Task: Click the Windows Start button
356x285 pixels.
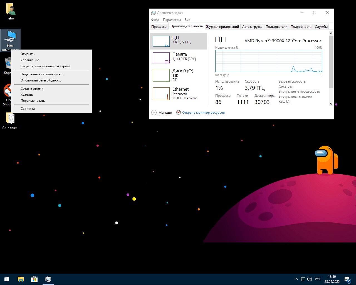Action: 6,279
